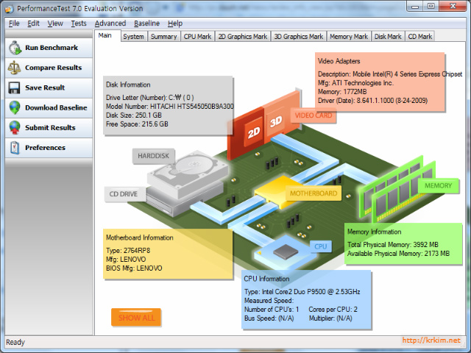Click the PerformanceTest app icon in title bar
The height and width of the screenshot is (353, 471).
(x=10, y=9)
